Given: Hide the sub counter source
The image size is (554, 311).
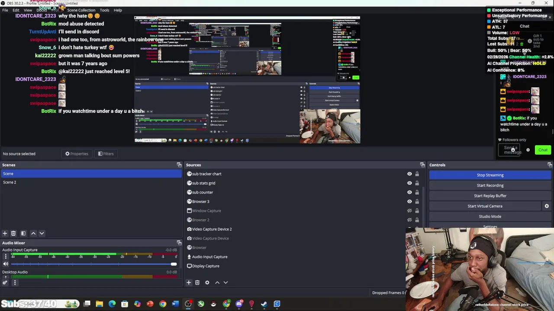Looking at the screenshot, I should 409,192.
